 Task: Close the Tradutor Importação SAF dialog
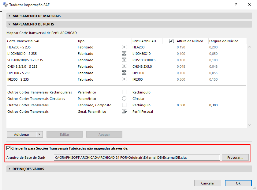[249, 5]
